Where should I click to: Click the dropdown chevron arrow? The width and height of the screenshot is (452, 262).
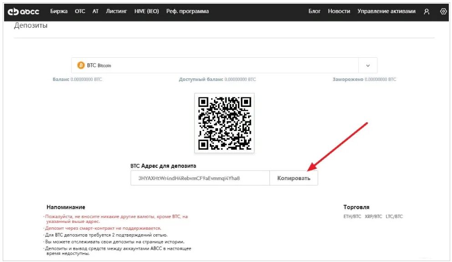click(x=368, y=65)
